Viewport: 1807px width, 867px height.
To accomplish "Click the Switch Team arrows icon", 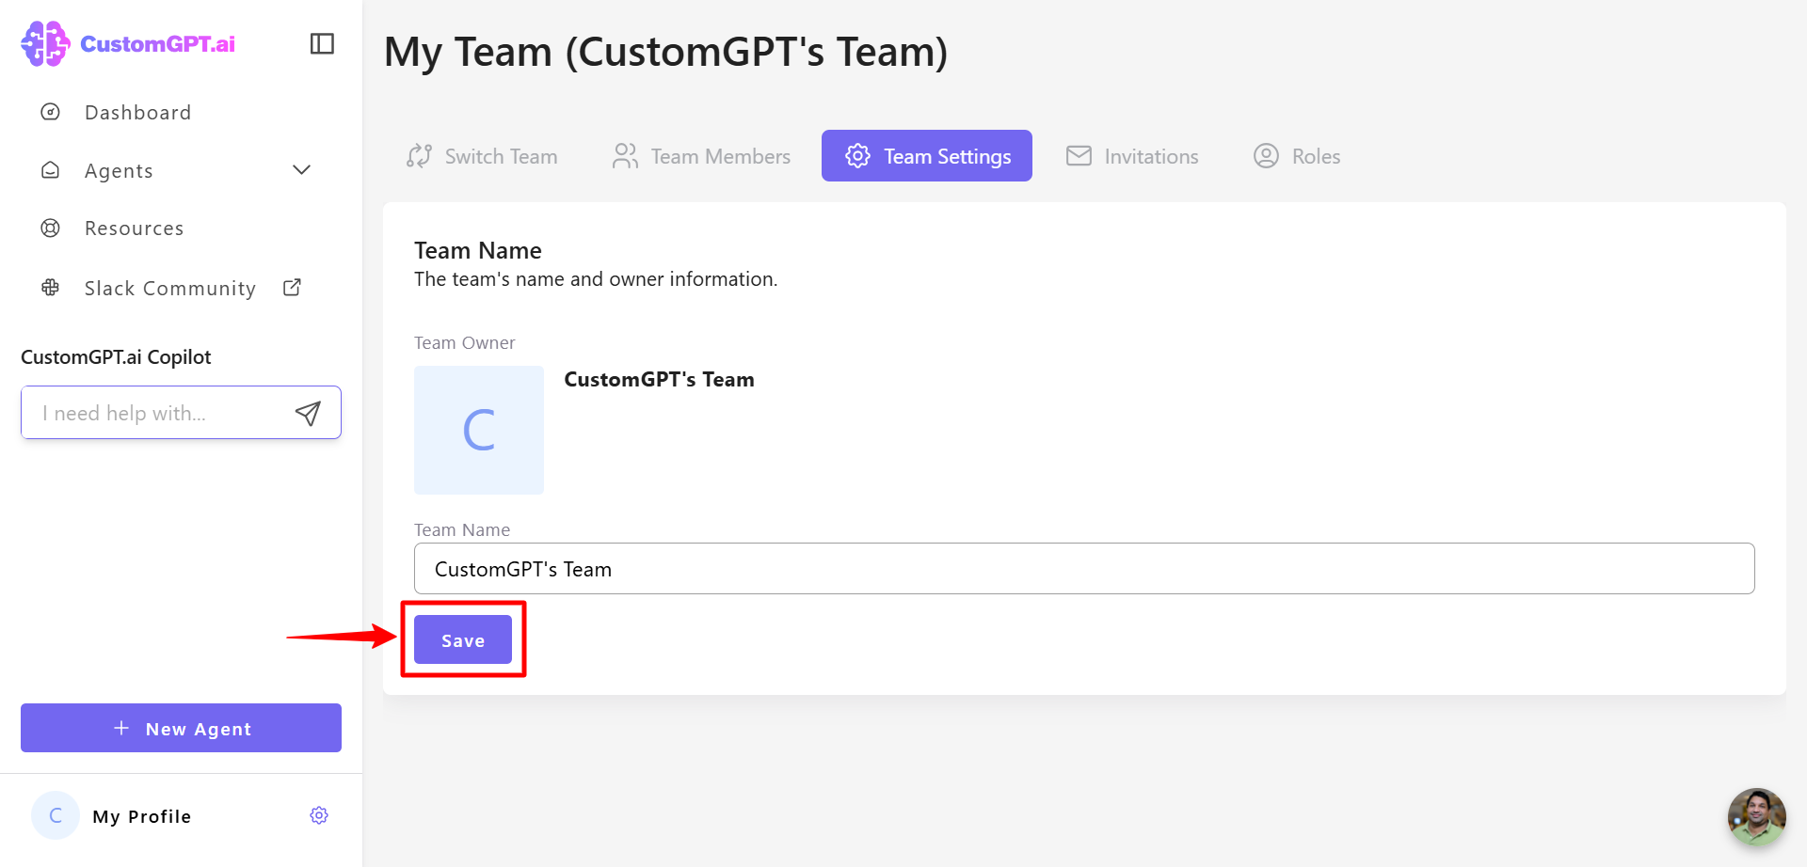I will (x=419, y=156).
